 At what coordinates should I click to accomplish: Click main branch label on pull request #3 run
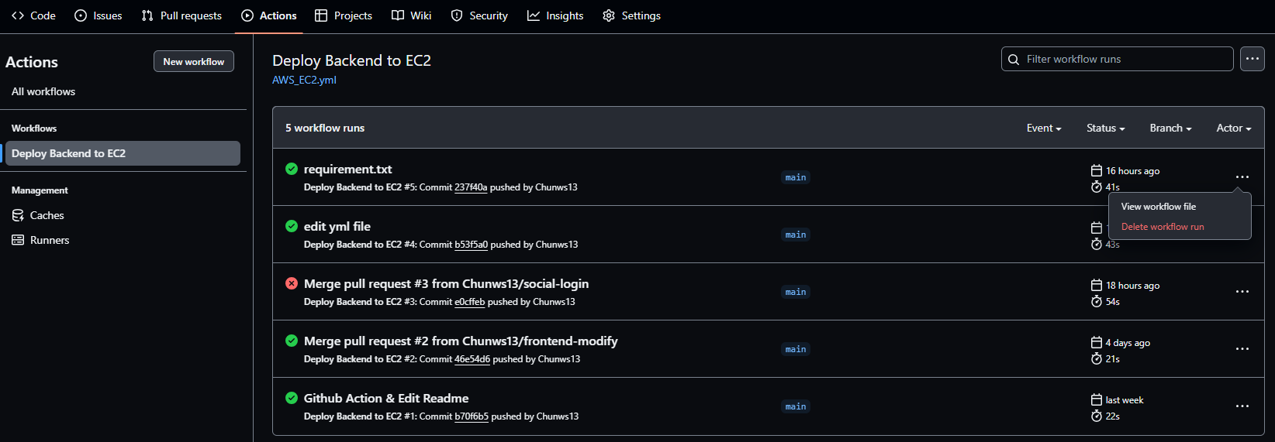[x=796, y=292]
